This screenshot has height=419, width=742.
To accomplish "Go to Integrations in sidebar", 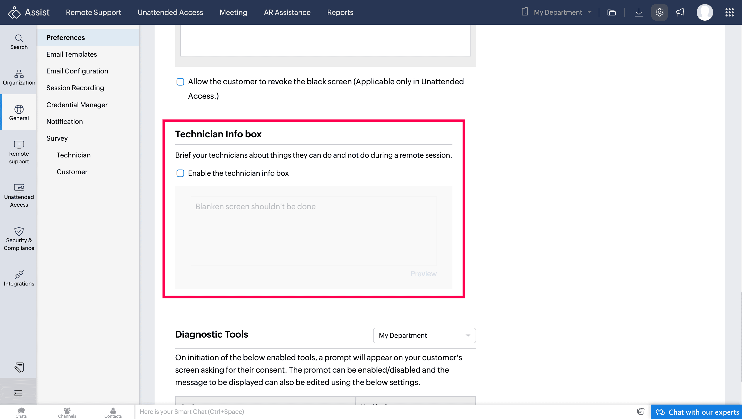I will tap(19, 278).
